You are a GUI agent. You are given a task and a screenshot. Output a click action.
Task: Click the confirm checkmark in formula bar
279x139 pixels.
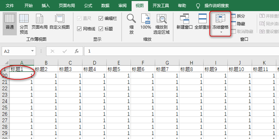pos(65,51)
